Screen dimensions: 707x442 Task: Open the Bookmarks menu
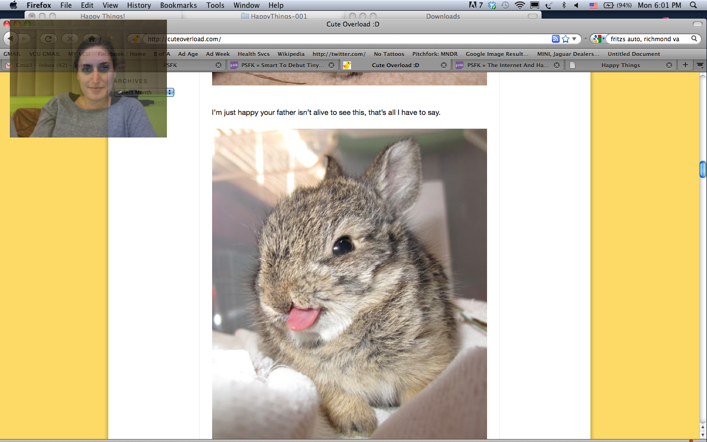pyautogui.click(x=178, y=5)
